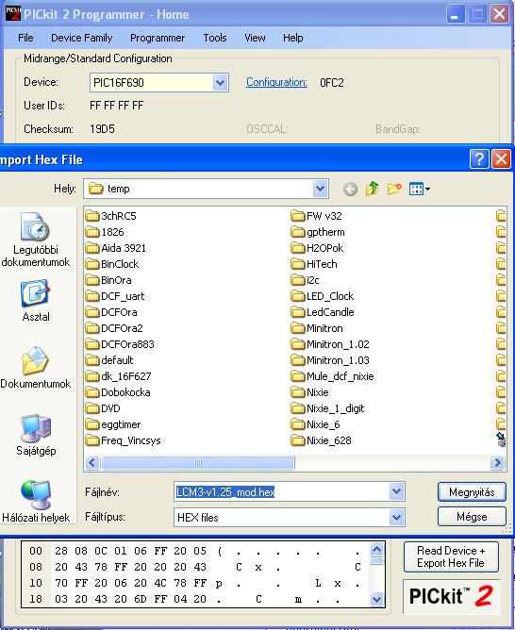Click the file list horizontal scrollbar thumb
The width and height of the screenshot is (515, 630).
pos(198,462)
